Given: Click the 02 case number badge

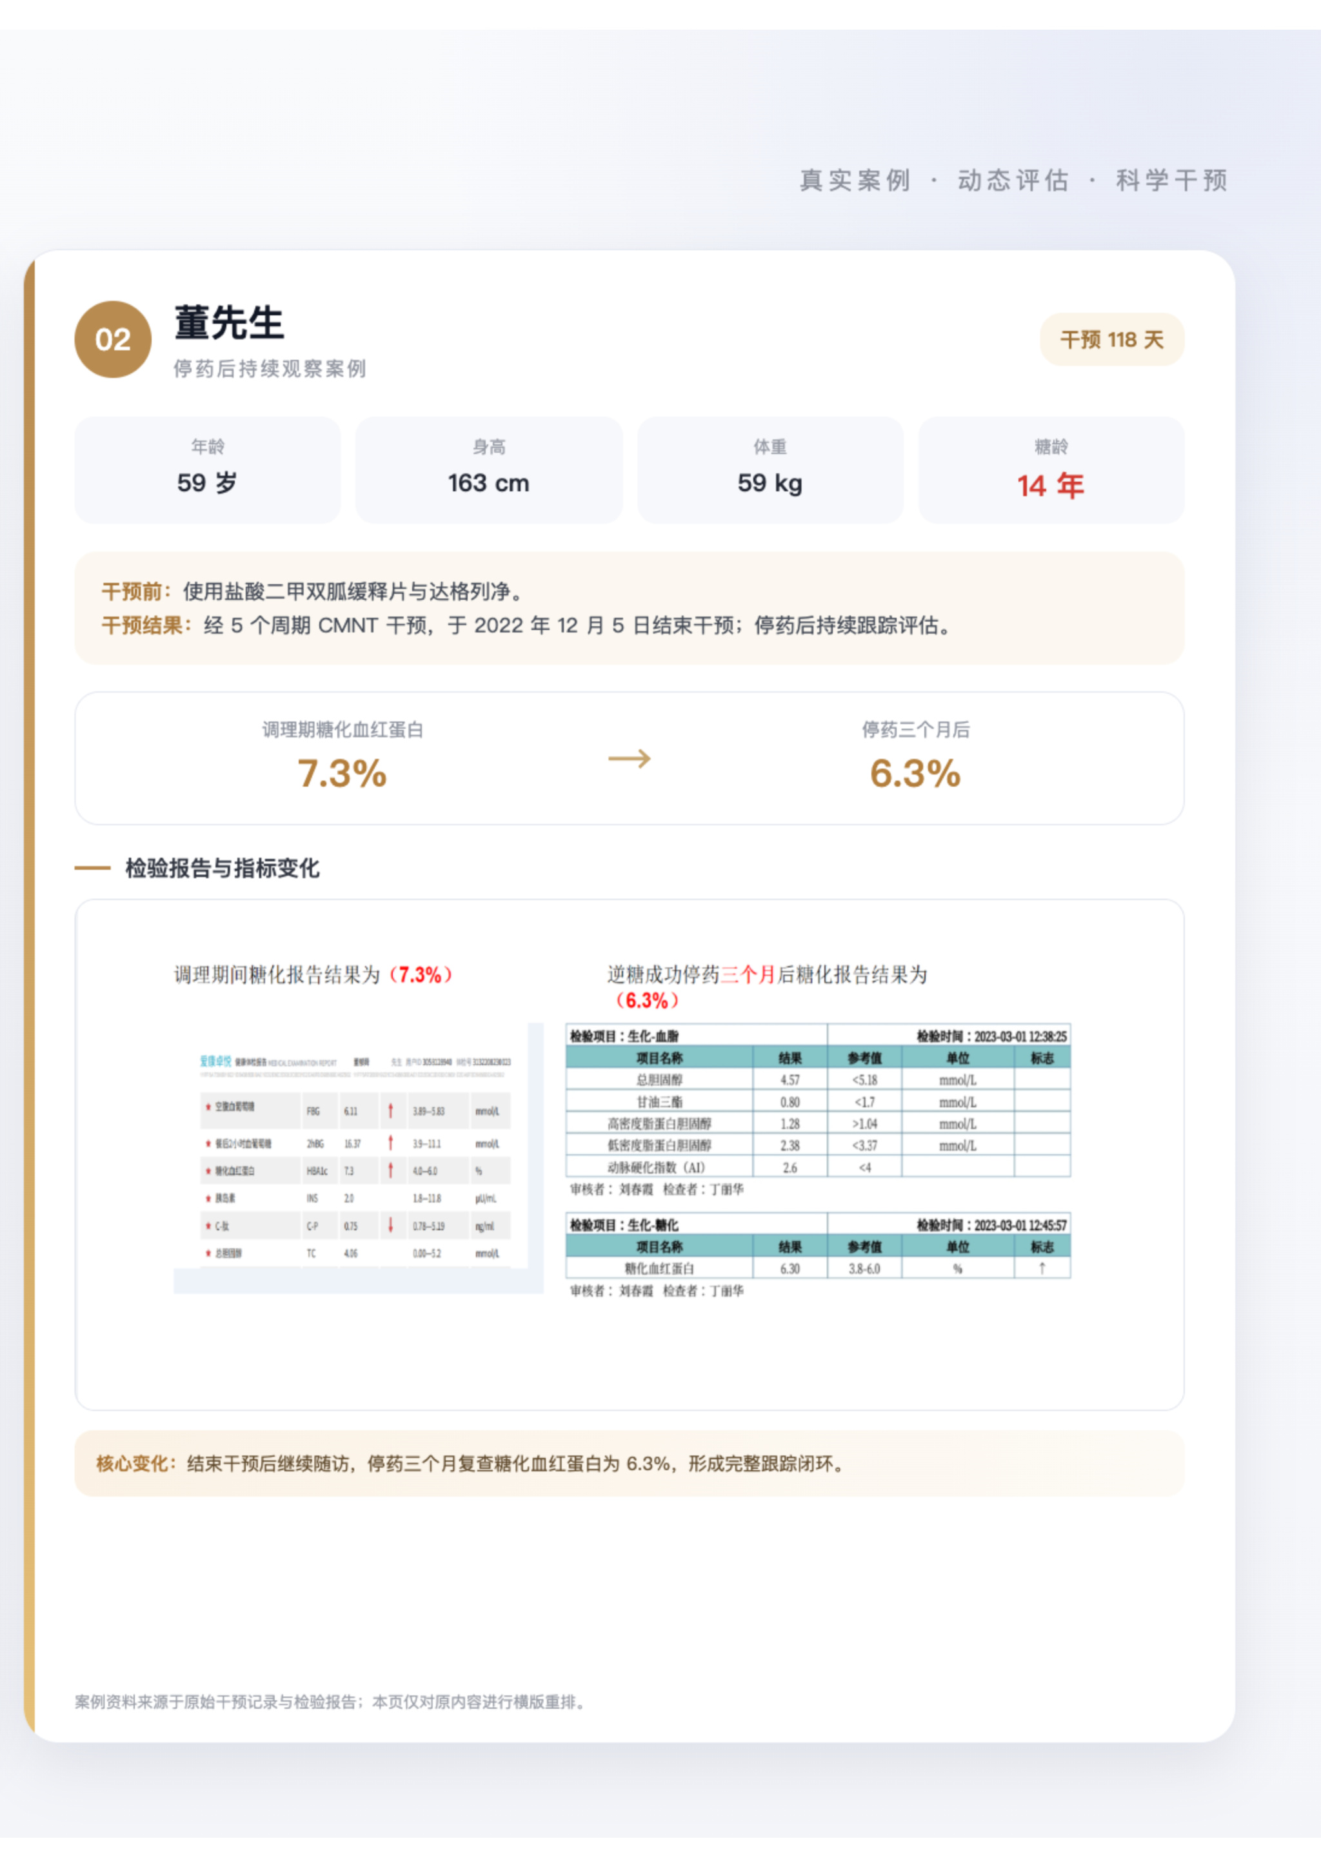Looking at the screenshot, I should click(x=112, y=339).
